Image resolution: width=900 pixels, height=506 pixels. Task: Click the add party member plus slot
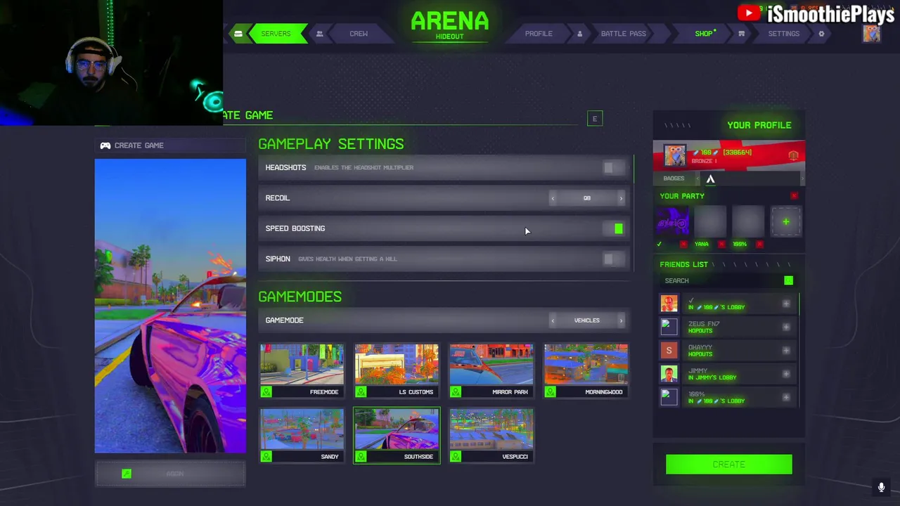click(786, 222)
